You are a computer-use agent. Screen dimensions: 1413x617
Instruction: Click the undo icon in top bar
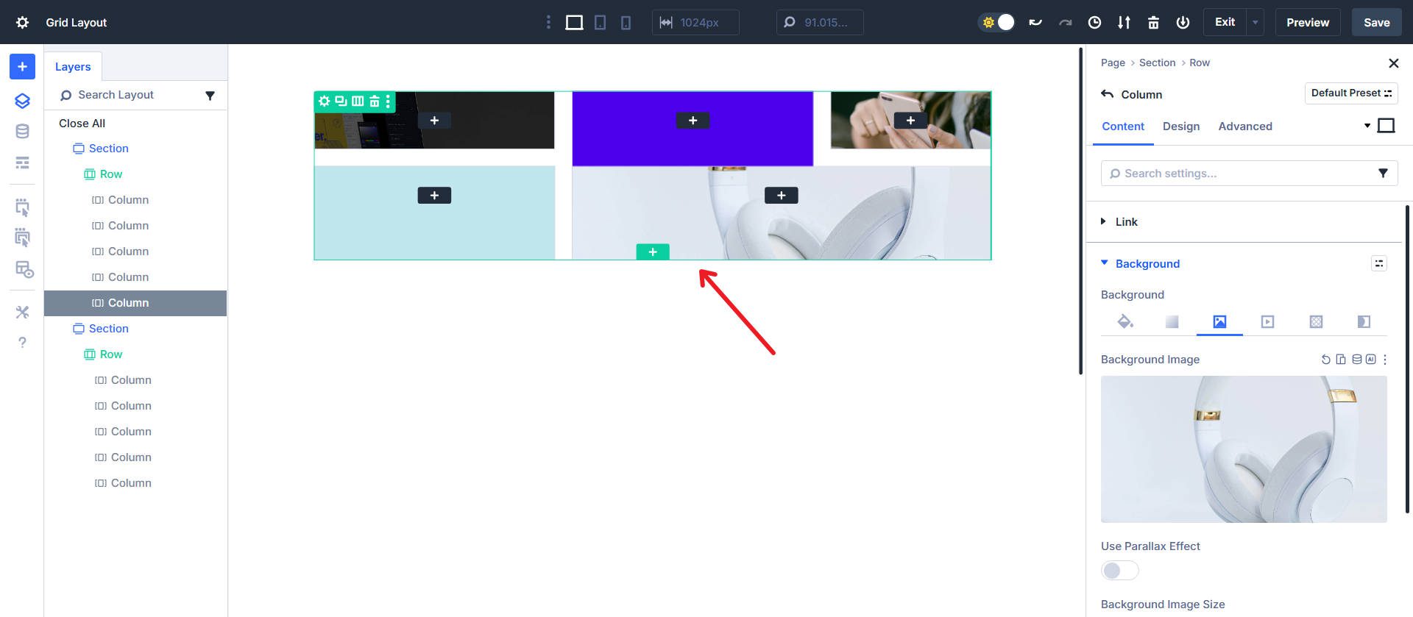point(1035,23)
